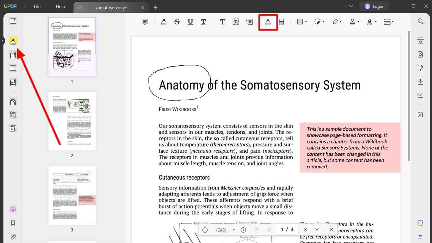
Task: Expand the pin attachment dropdown
Action: pyautogui.click(x=341, y=22)
